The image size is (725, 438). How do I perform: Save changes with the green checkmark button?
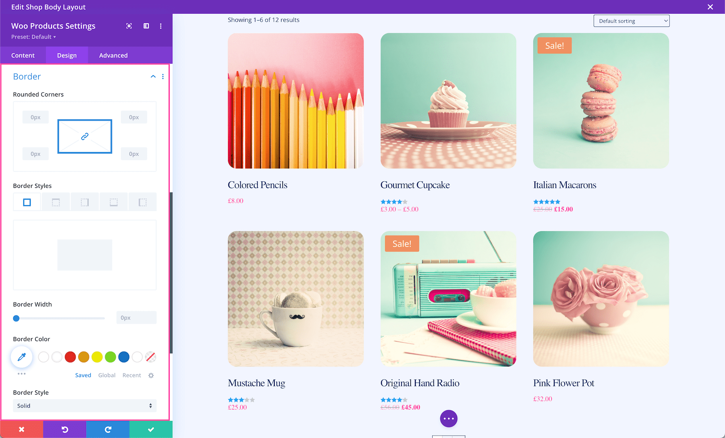151,430
